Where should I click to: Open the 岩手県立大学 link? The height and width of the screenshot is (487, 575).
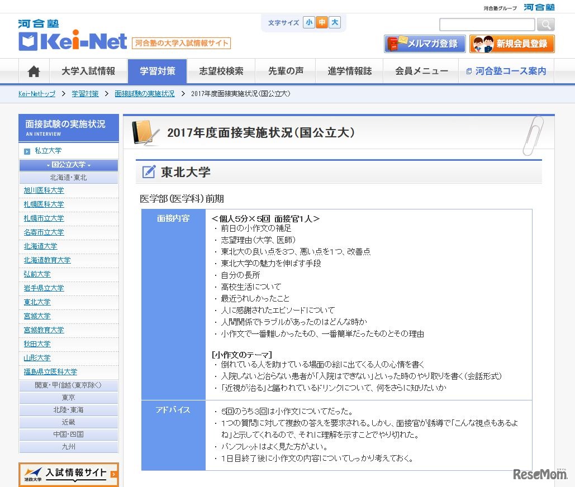(x=44, y=288)
